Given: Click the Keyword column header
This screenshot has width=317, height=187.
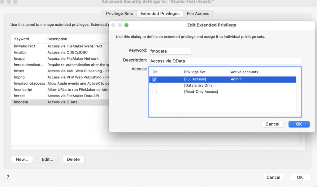Looking at the screenshot, I should tap(22, 39).
